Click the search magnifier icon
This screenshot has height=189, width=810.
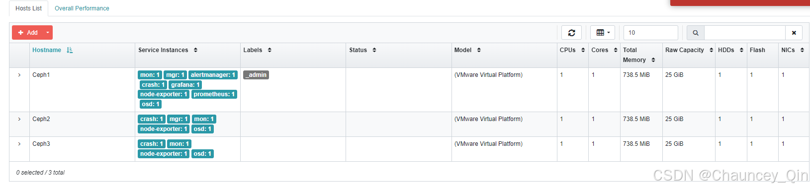(696, 33)
